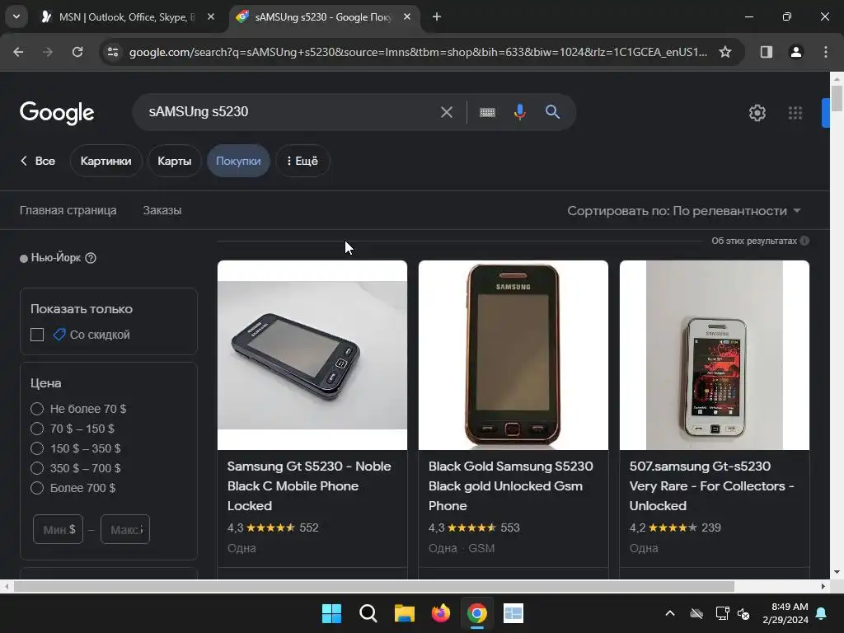Reload the current page
The height and width of the screenshot is (633, 844).
click(77, 52)
